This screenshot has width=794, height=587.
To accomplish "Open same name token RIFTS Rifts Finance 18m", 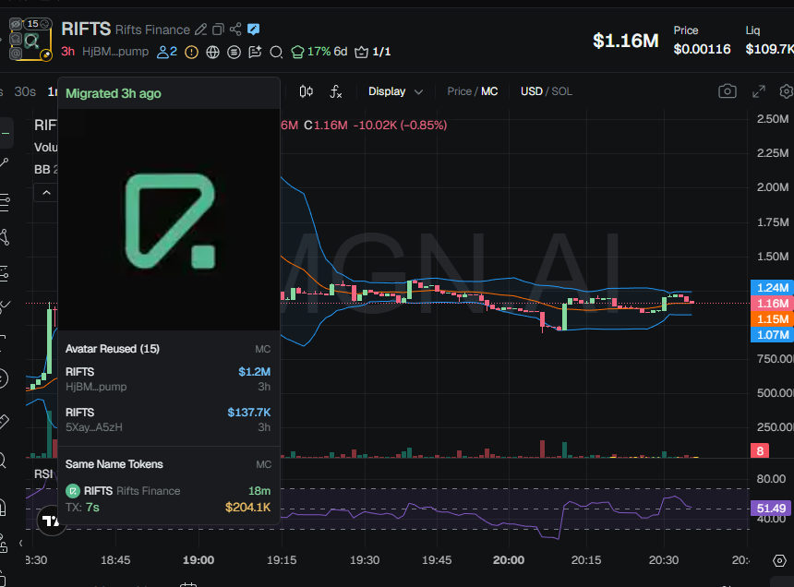I will 168,499.
